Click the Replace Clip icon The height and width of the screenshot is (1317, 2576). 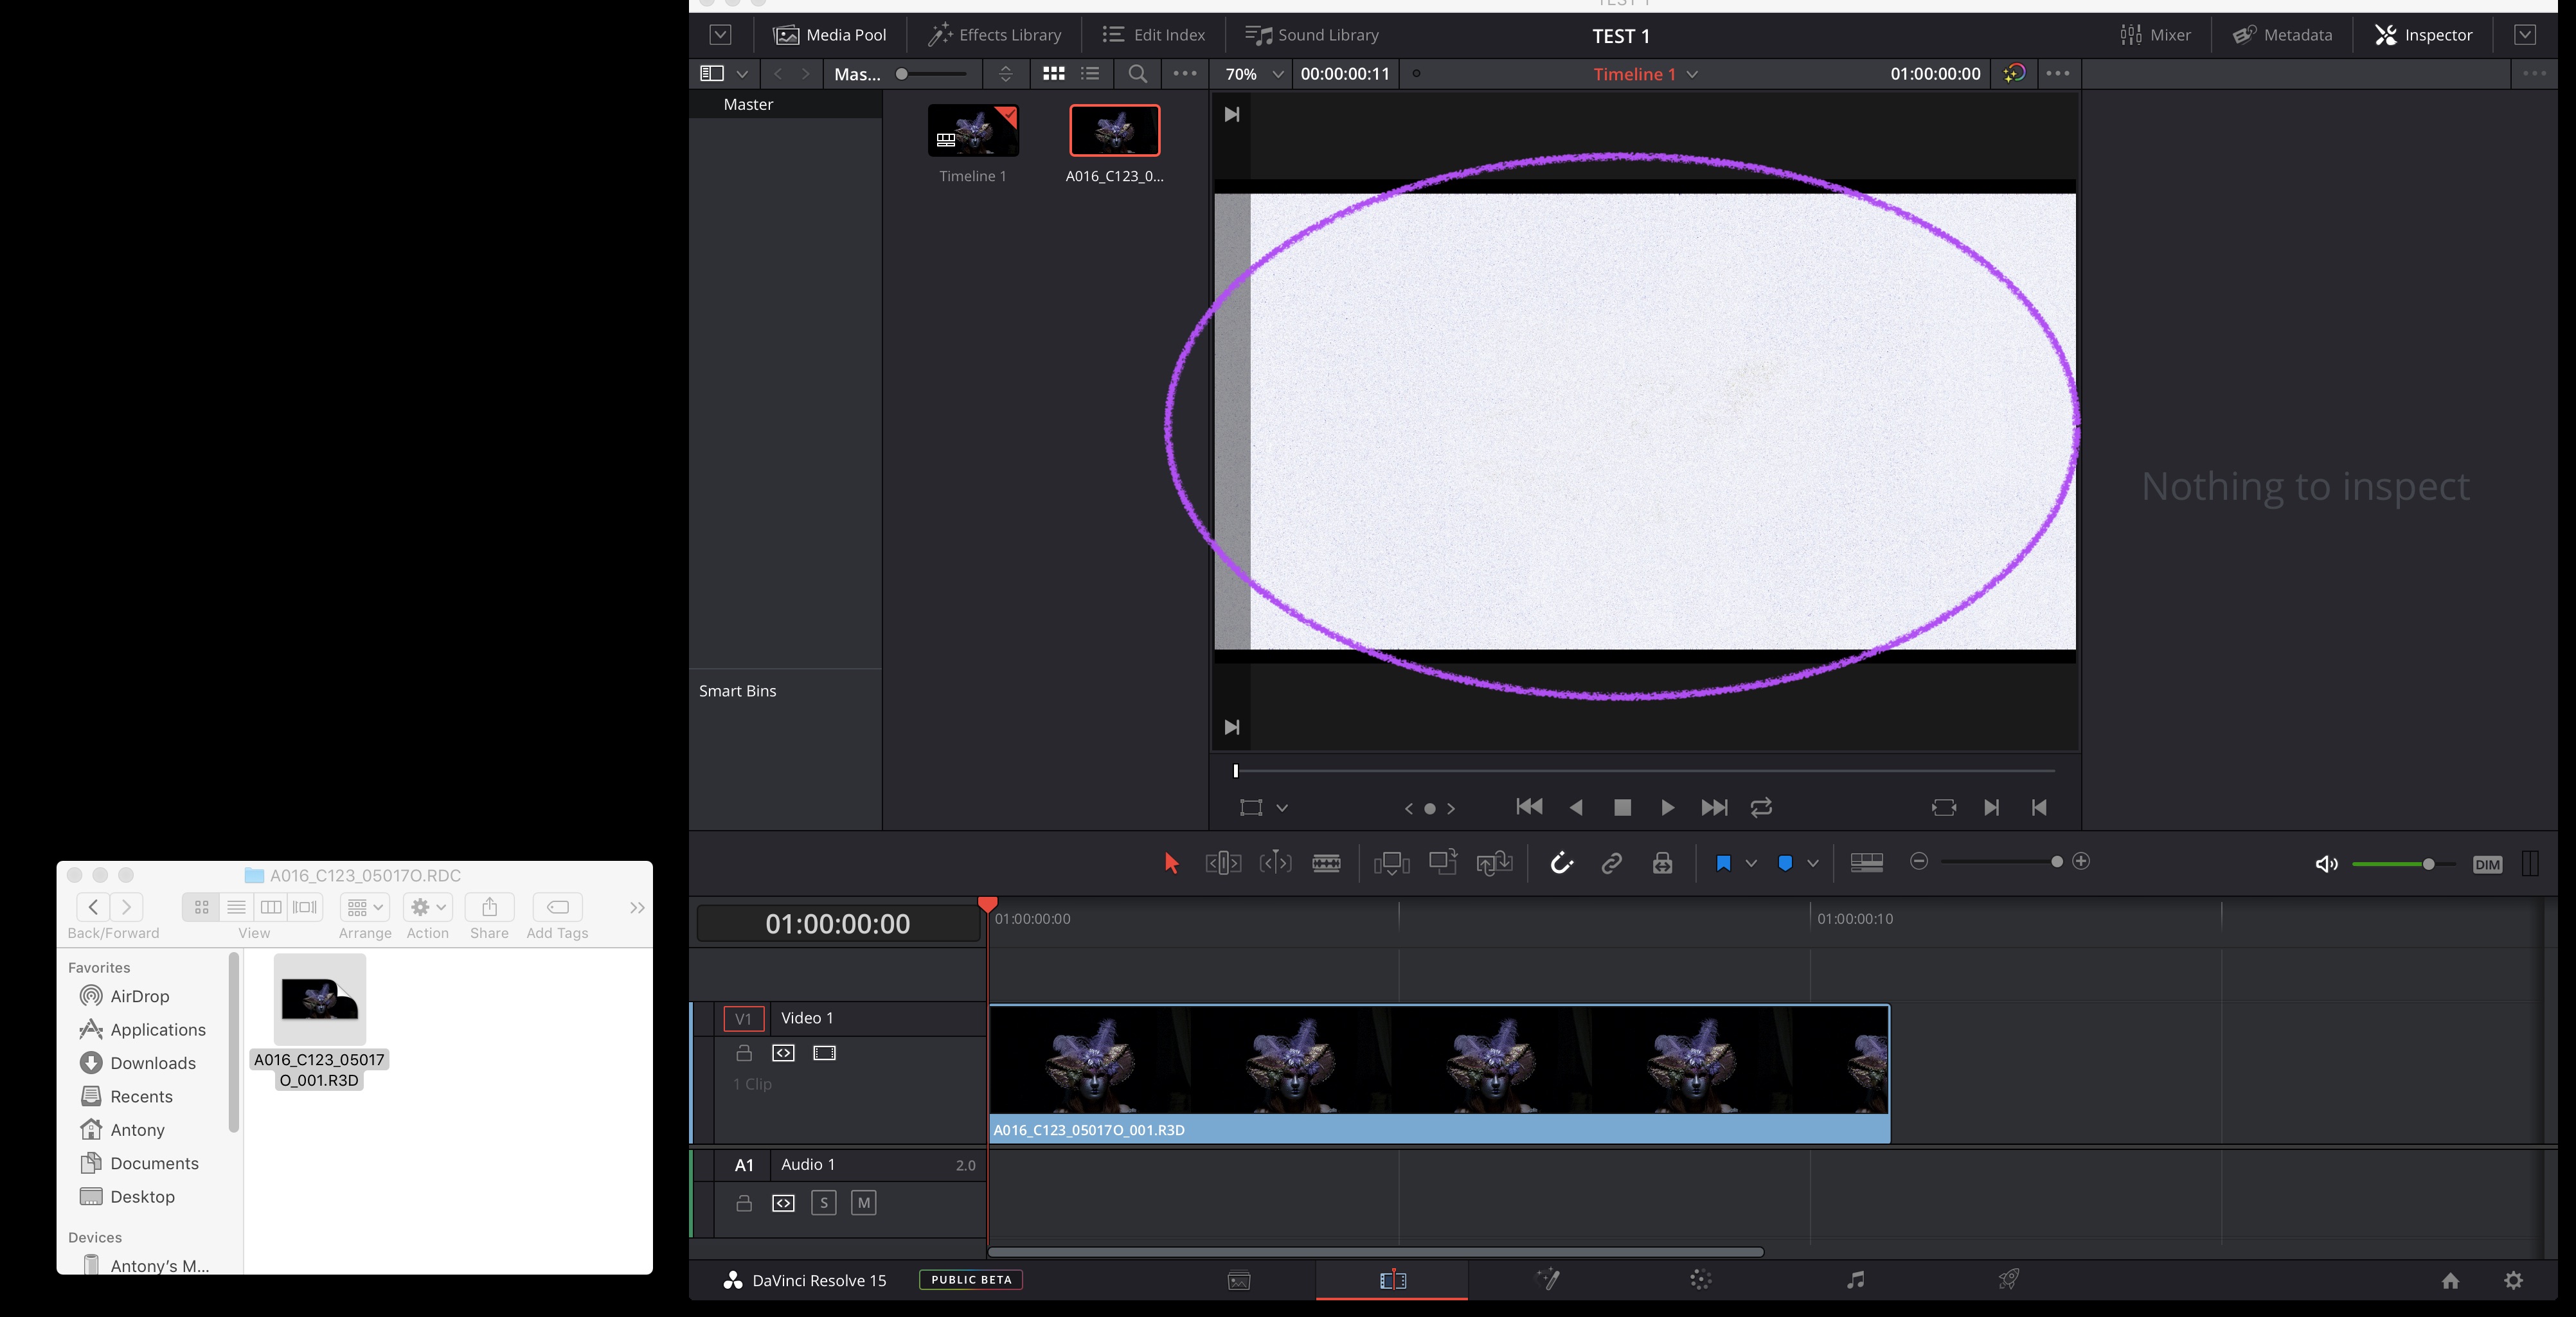tap(1494, 863)
